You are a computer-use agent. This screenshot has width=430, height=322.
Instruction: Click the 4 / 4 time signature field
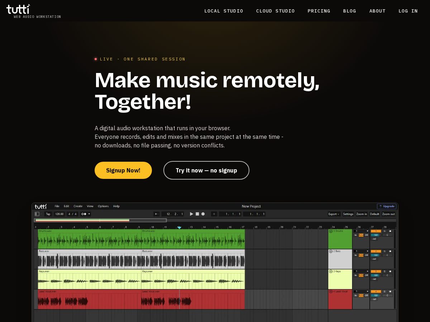pyautogui.click(x=72, y=214)
